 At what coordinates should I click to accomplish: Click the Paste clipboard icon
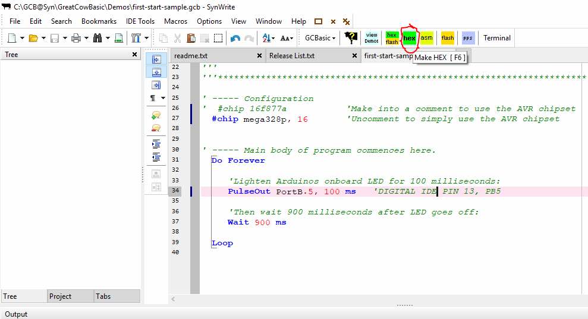191,38
